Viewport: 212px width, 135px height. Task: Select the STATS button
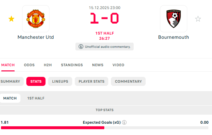tap(36, 81)
